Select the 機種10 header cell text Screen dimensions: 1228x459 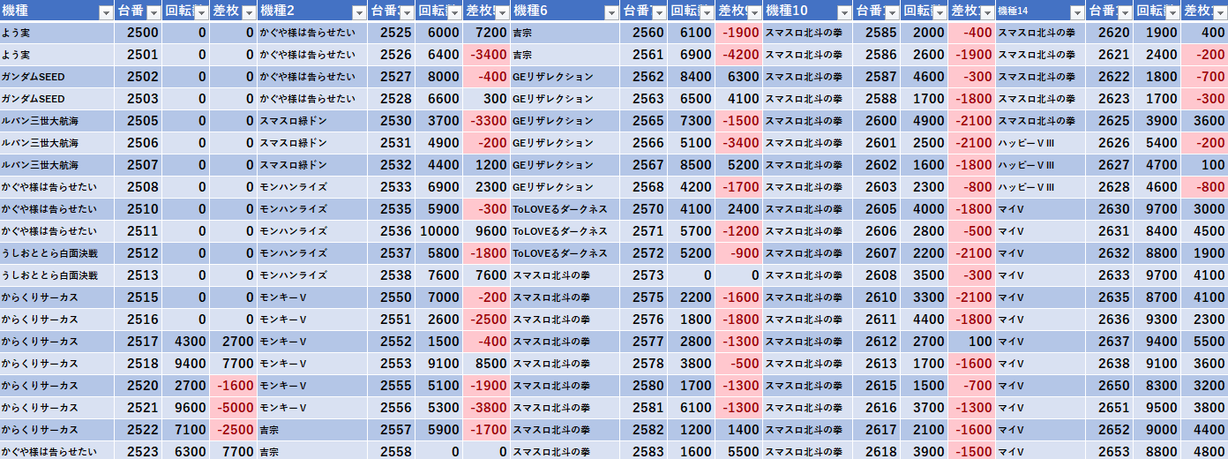click(785, 11)
